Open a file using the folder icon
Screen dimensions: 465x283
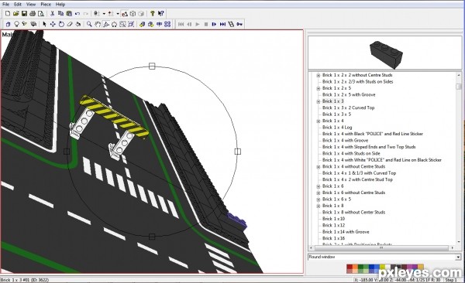pyautogui.click(x=16, y=14)
